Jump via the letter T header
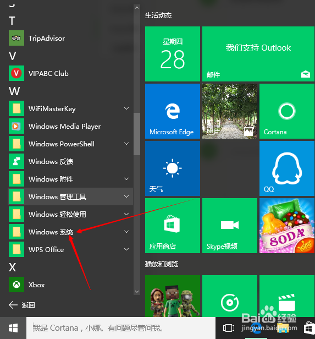Image resolution: width=315 pixels, height=339 pixels. 12,21
